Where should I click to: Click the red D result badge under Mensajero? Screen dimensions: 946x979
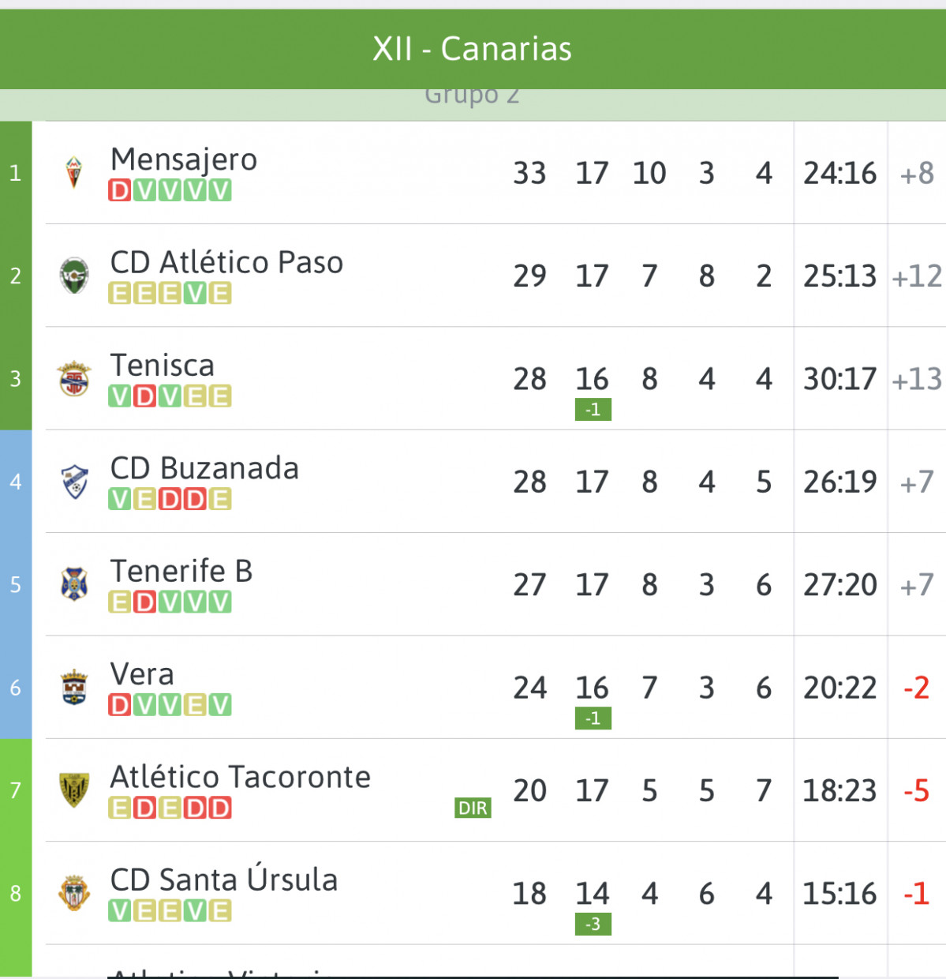pos(120,190)
